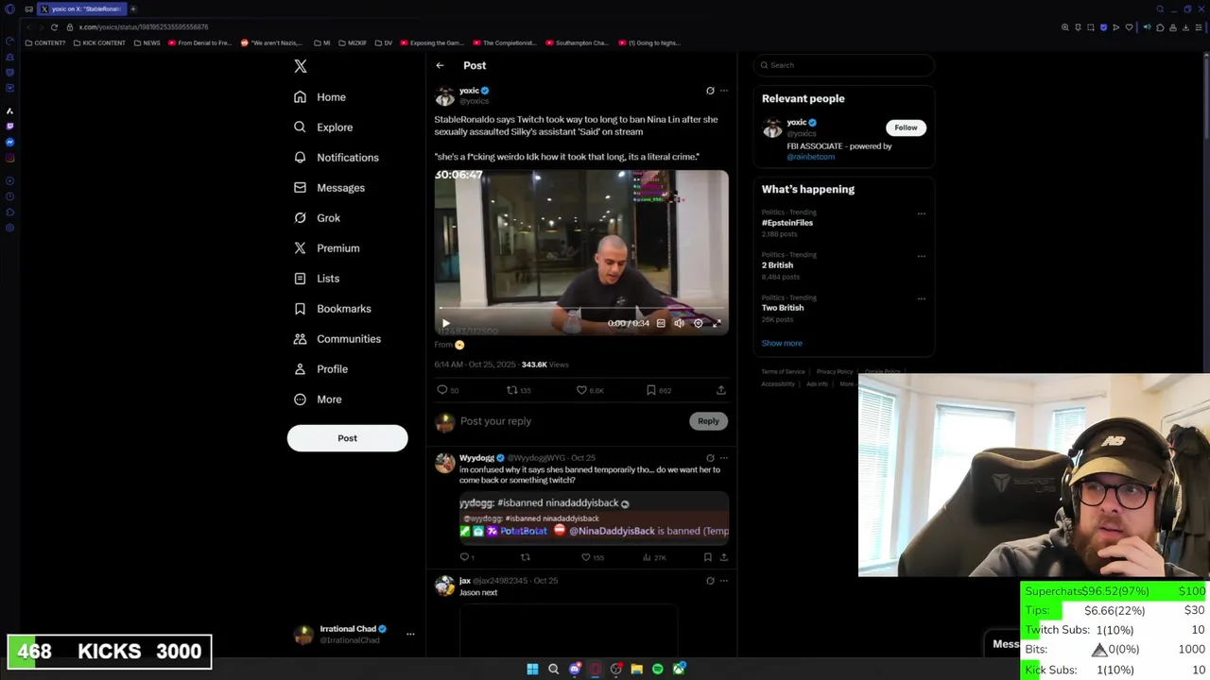Select the yoxic on X browser tab
Viewport: 1210px width, 680px height.
(x=80, y=8)
